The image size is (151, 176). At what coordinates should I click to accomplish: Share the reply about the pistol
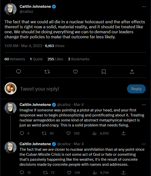click(123, 133)
